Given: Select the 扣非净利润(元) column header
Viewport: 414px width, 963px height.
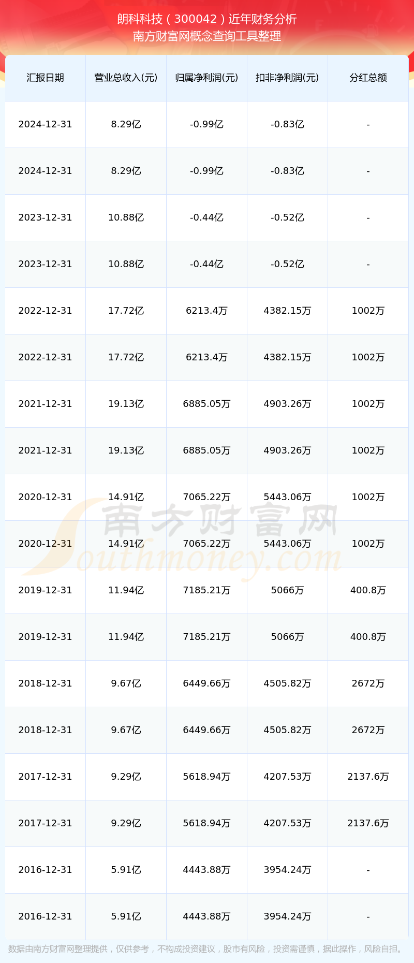Looking at the screenshot, I should point(287,78).
